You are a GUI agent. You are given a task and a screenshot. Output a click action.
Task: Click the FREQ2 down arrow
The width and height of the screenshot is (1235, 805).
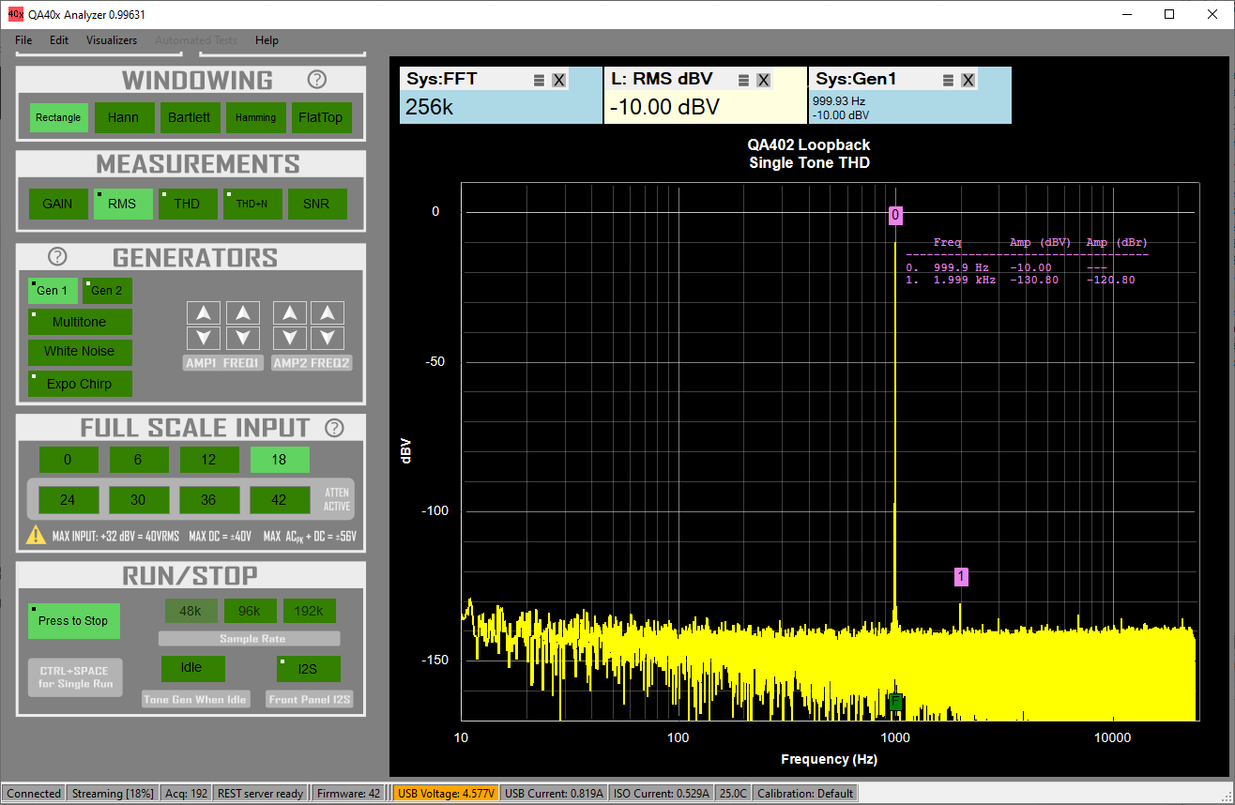328,338
